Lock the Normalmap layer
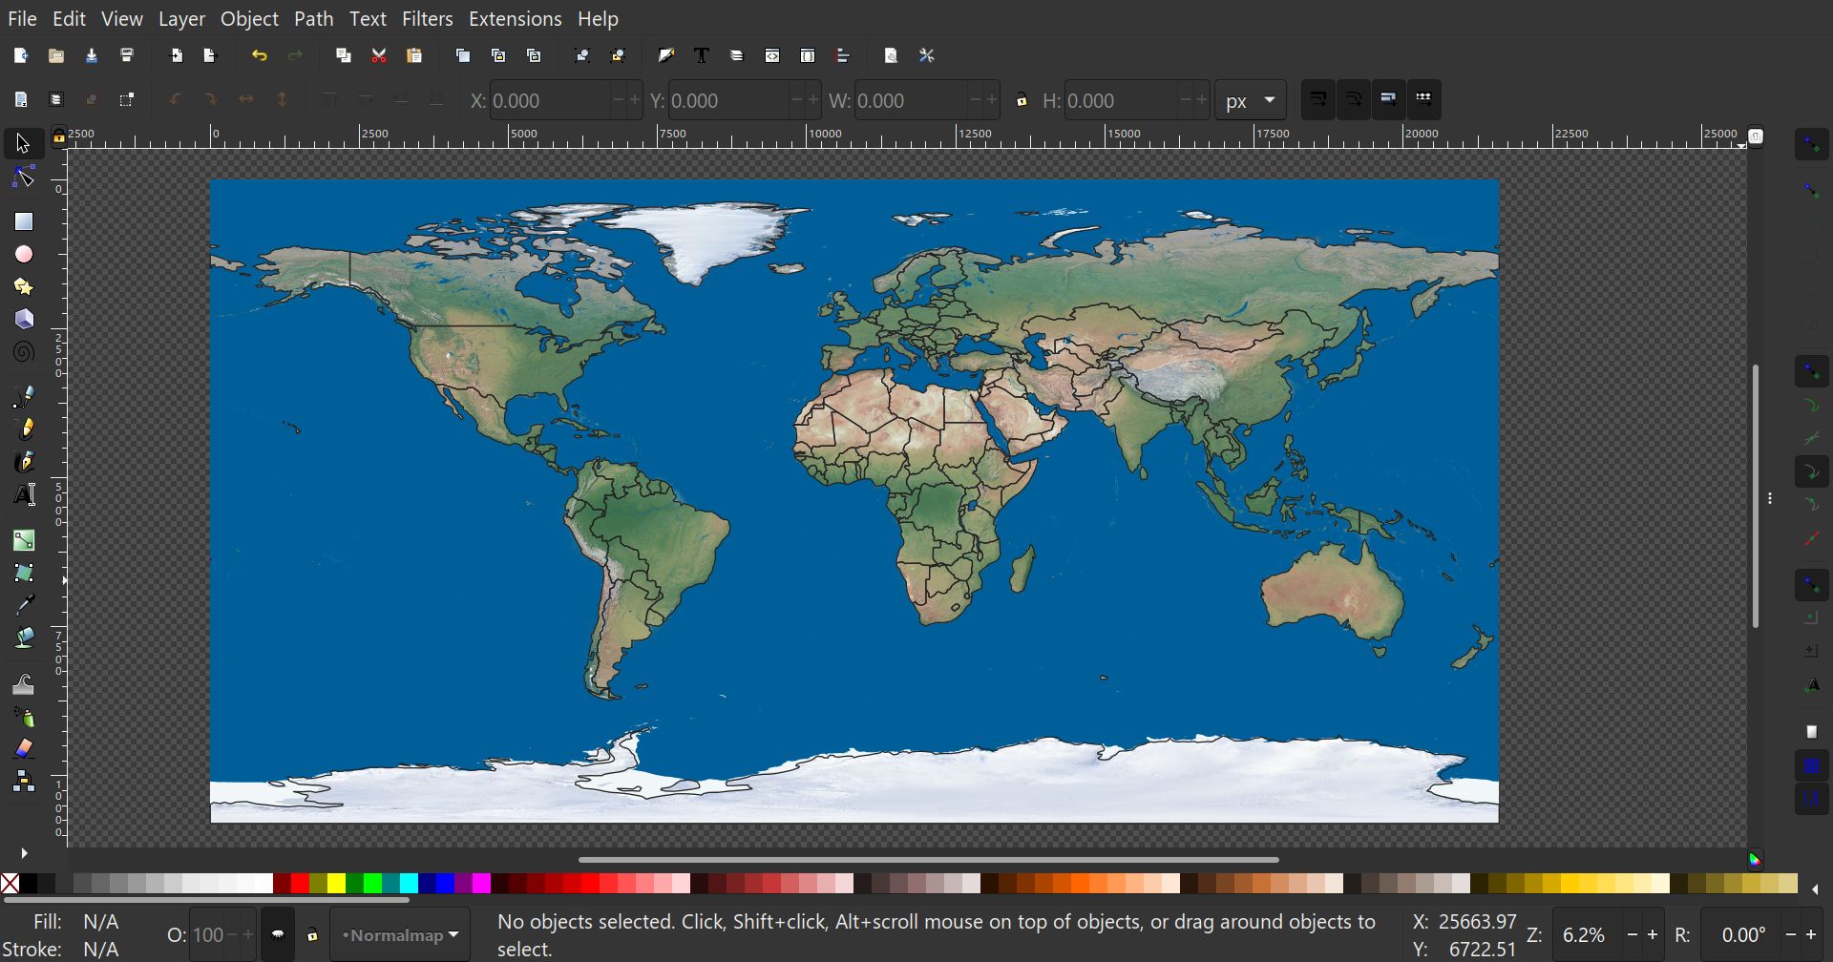 (x=312, y=934)
